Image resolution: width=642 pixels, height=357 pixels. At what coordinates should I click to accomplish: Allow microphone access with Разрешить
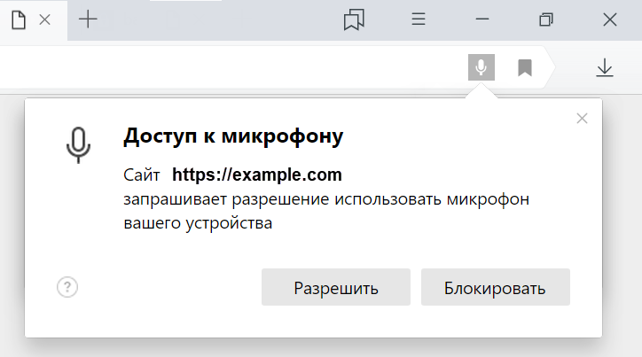(336, 287)
